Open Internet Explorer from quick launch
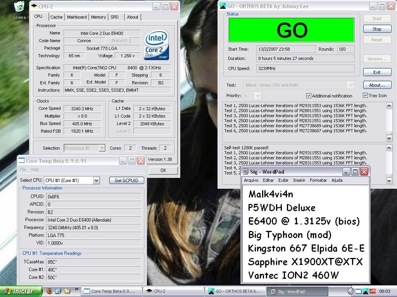The width and height of the screenshot is (397, 297). [x=59, y=291]
